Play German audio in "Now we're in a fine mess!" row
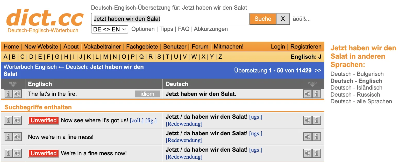The width and height of the screenshot is (406, 162). 308,137
